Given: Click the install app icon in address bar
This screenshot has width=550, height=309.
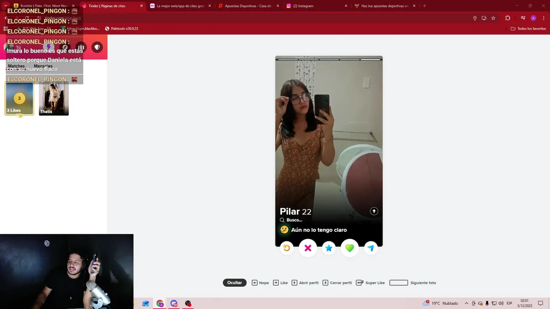Looking at the screenshot, I should (x=484, y=18).
